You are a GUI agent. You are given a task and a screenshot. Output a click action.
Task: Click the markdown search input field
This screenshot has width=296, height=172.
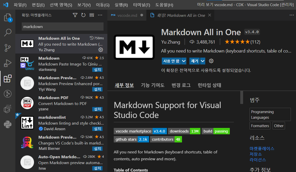click(62, 27)
